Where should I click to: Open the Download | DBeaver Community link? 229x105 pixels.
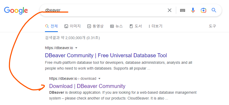[87, 86]
